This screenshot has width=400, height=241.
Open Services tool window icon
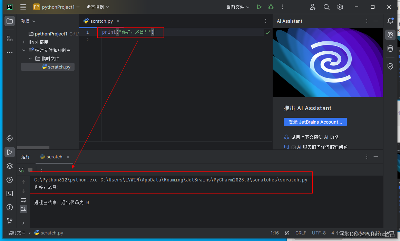tap(10, 180)
